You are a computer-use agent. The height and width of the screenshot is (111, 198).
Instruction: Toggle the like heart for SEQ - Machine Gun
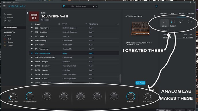32,28
